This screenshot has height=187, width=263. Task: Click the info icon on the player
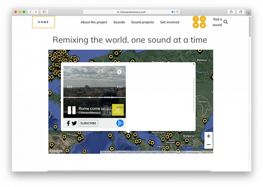[119, 72]
